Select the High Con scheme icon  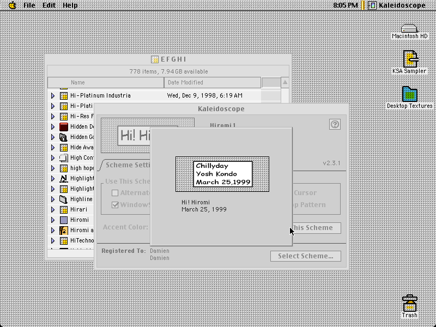(64, 158)
